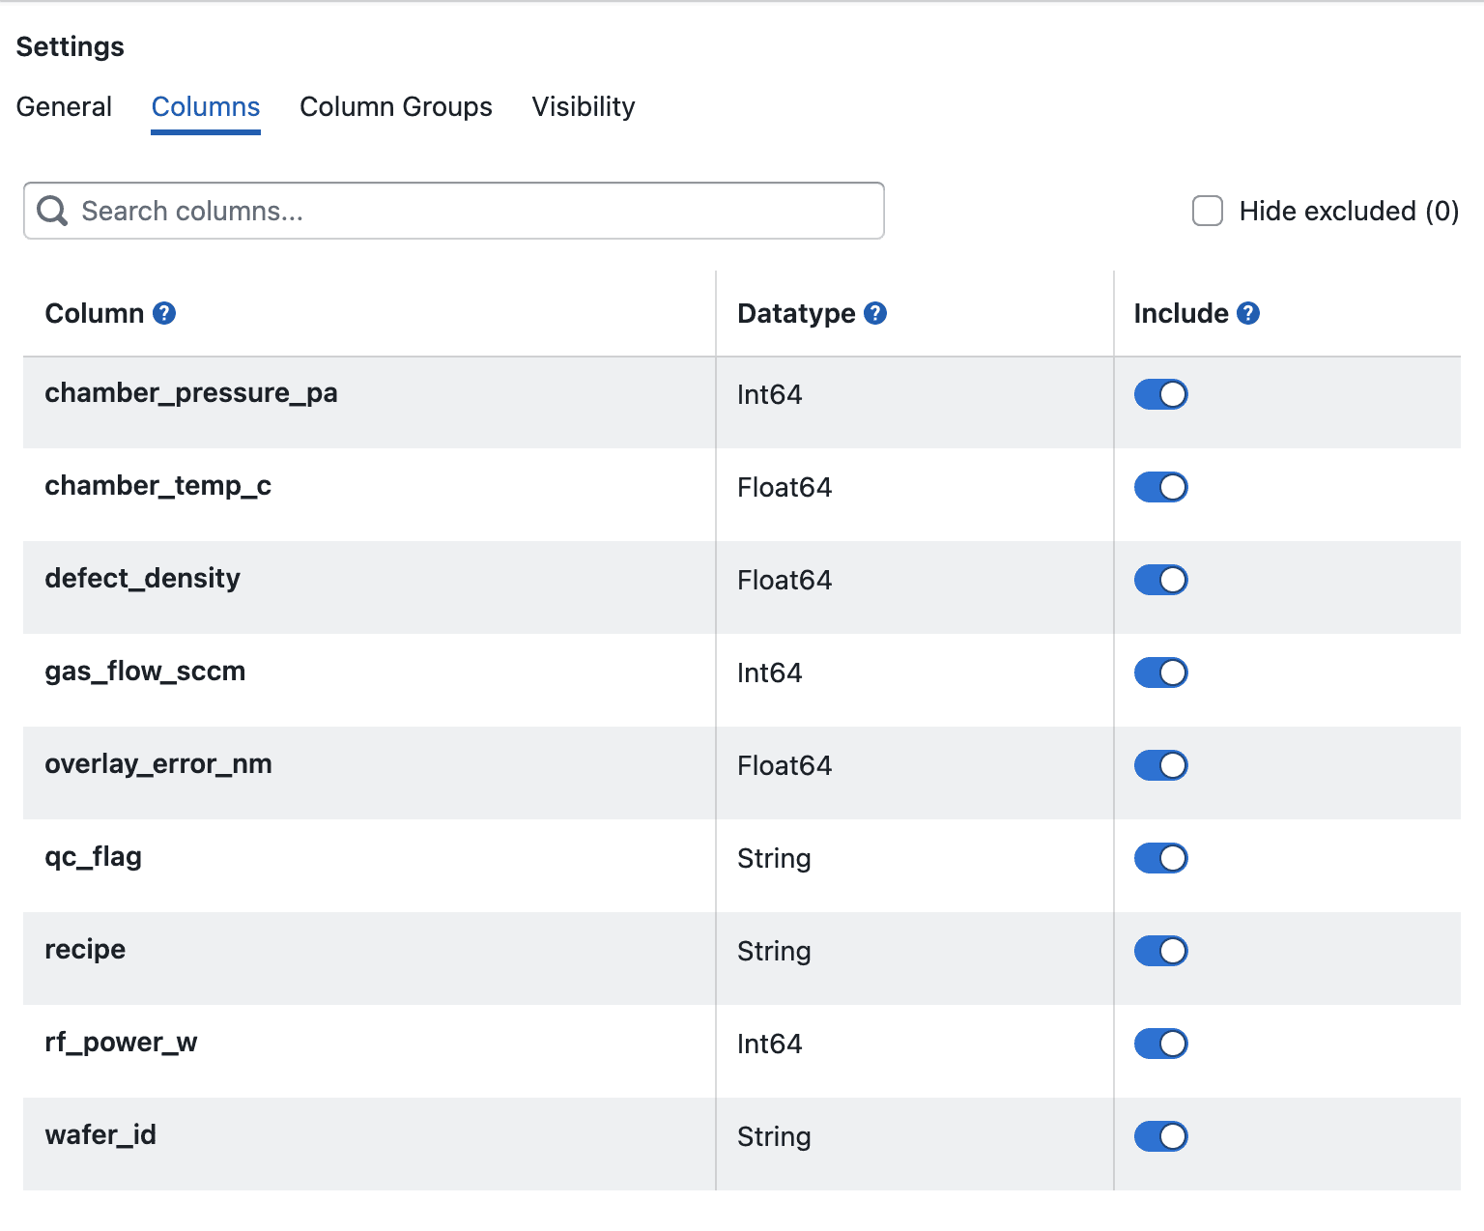The image size is (1484, 1231).
Task: Click the help icon next to Include header
Action: click(1248, 313)
